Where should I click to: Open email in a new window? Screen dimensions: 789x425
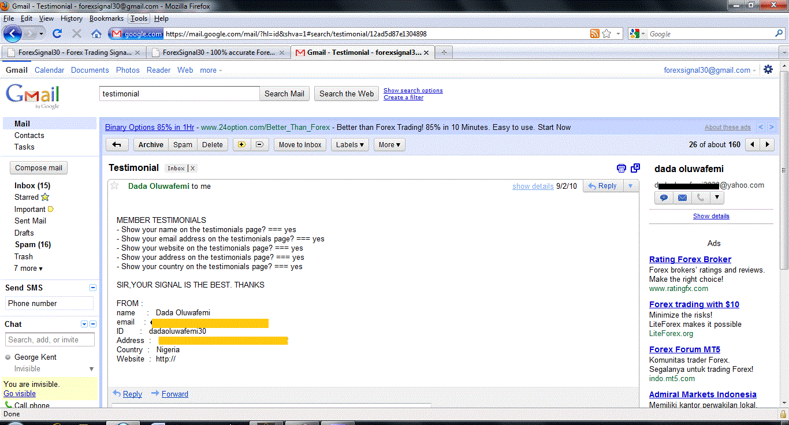[635, 168]
